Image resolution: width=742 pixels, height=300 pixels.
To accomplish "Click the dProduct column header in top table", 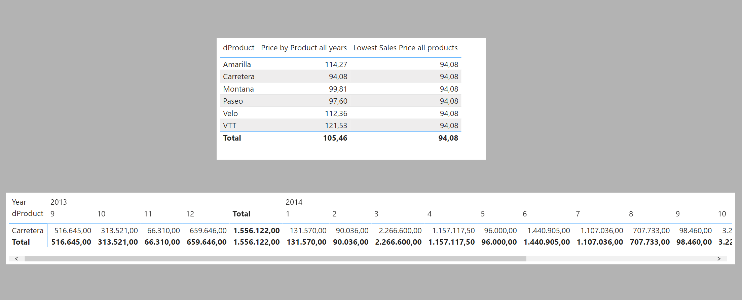I will [x=238, y=48].
